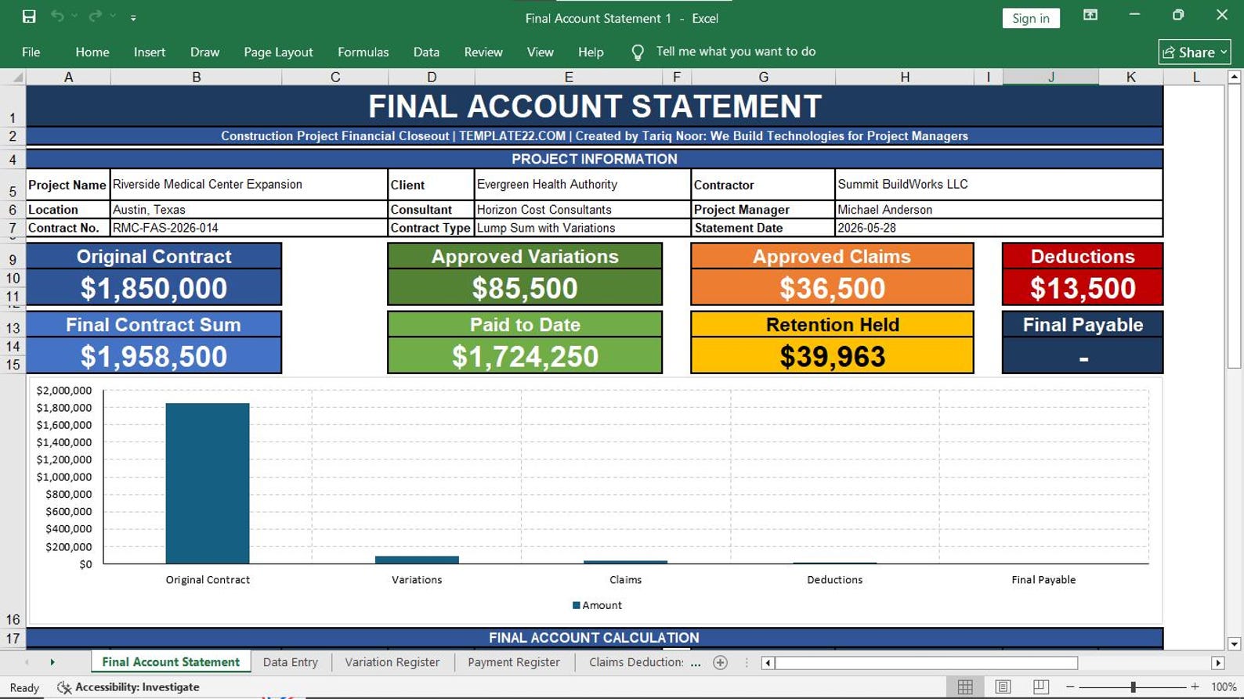Click horizontal scrollbar right arrow
The image size is (1244, 699).
(x=1217, y=663)
